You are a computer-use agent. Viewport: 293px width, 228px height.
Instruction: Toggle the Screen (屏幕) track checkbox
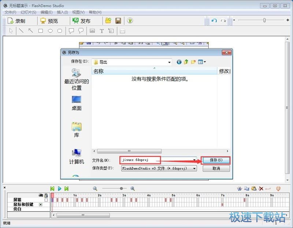[x=46, y=200]
